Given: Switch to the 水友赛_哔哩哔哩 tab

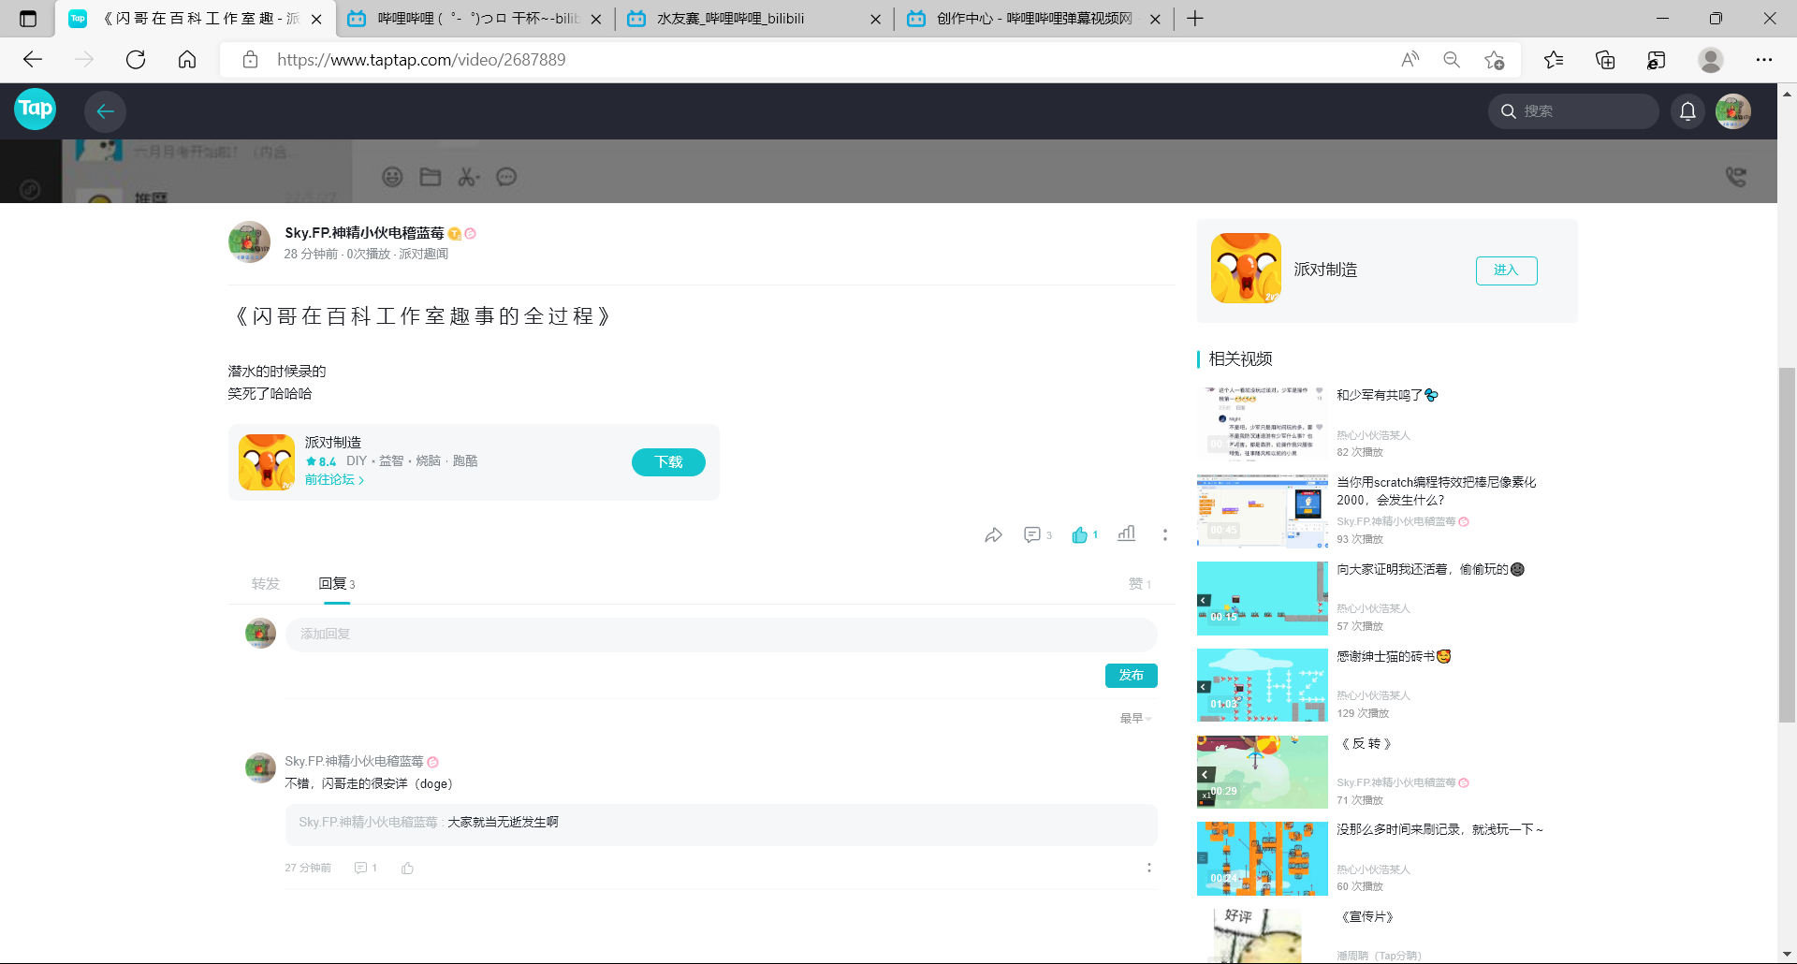Looking at the screenshot, I should point(754,19).
